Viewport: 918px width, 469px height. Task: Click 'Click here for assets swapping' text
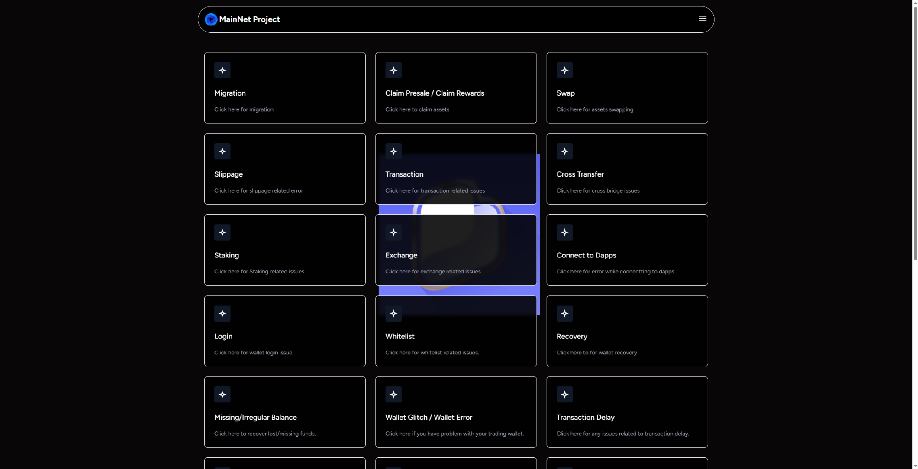595,109
